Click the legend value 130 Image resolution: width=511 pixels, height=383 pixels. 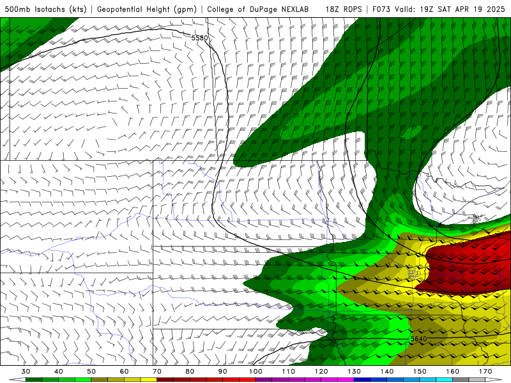click(x=355, y=372)
